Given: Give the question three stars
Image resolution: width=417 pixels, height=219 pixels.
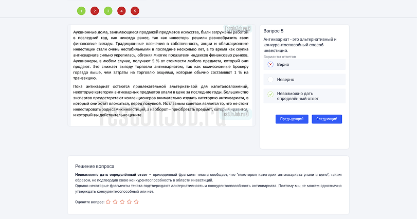Looking at the screenshot, I should [122, 202].
